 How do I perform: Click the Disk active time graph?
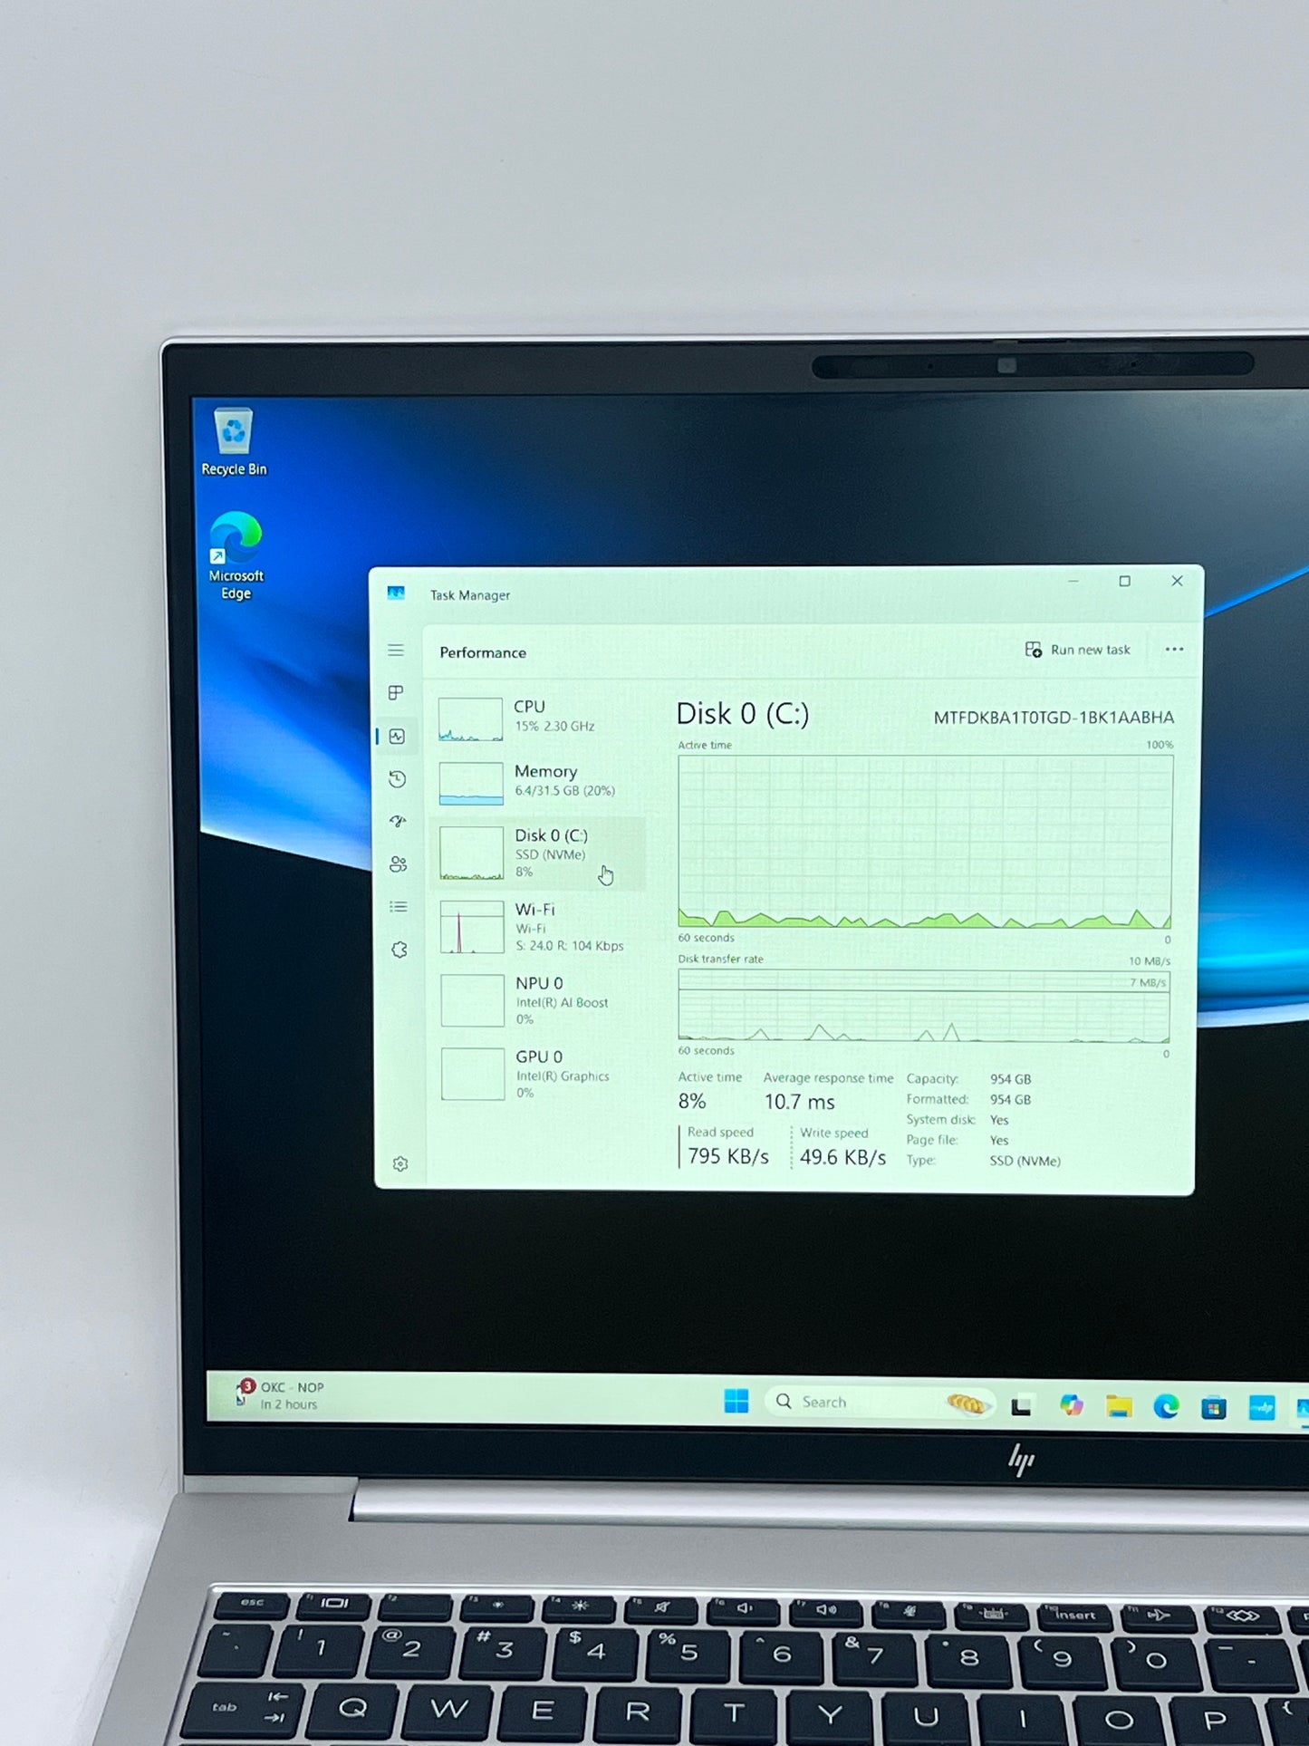pyautogui.click(x=925, y=842)
